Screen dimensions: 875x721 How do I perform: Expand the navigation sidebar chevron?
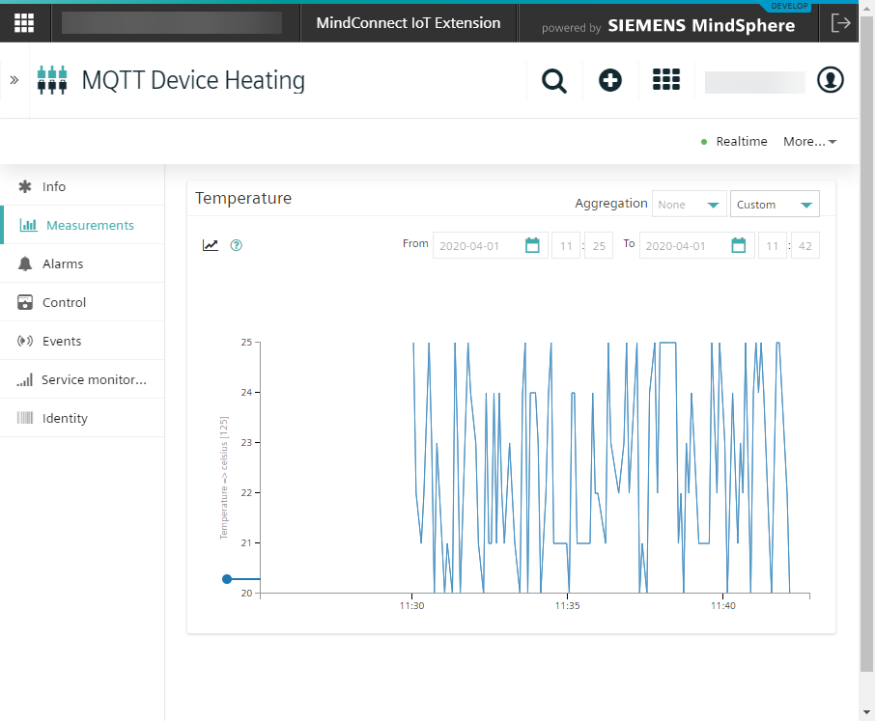pos(14,80)
